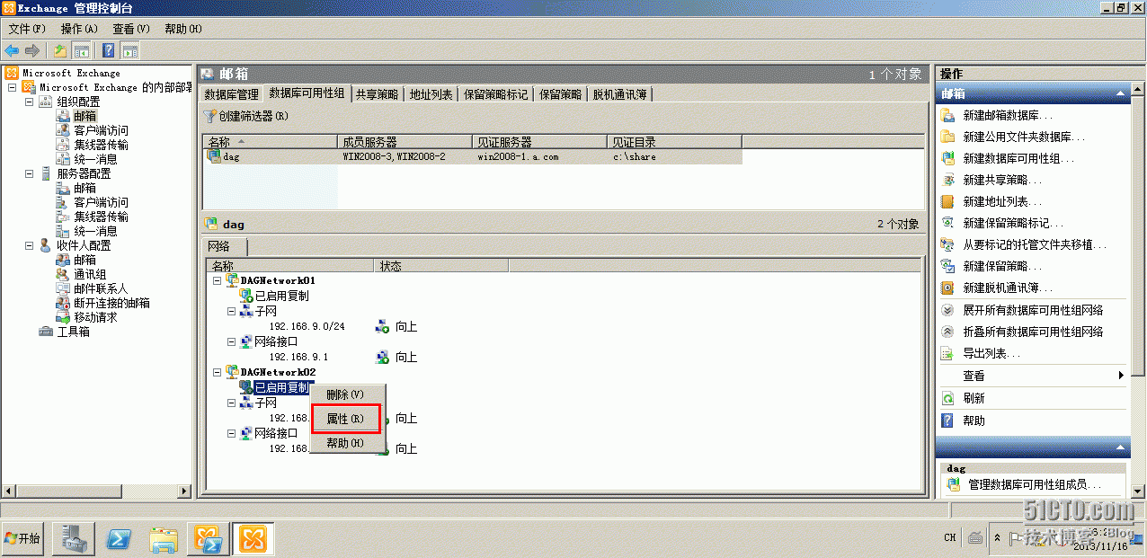The width and height of the screenshot is (1147, 558).
Task: Click the 新建共享策略 icon
Action: (947, 180)
